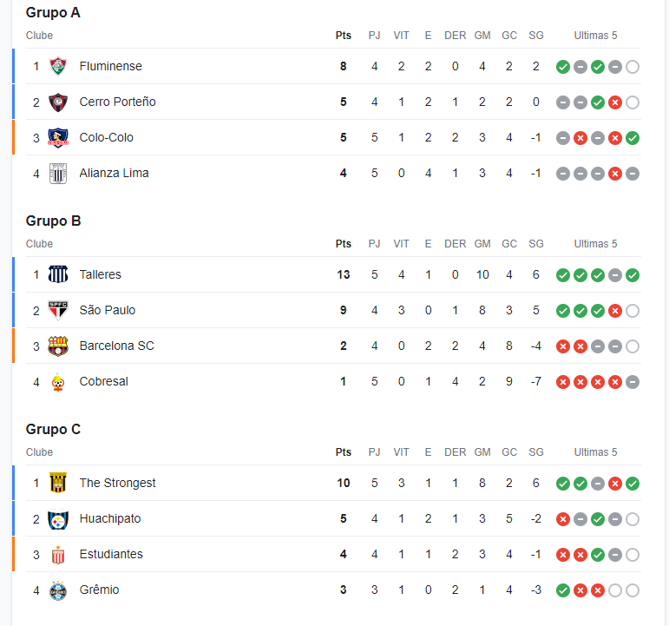This screenshot has width=669, height=626.
Task: Click the Cerro Porteño club crest
Action: tap(58, 102)
